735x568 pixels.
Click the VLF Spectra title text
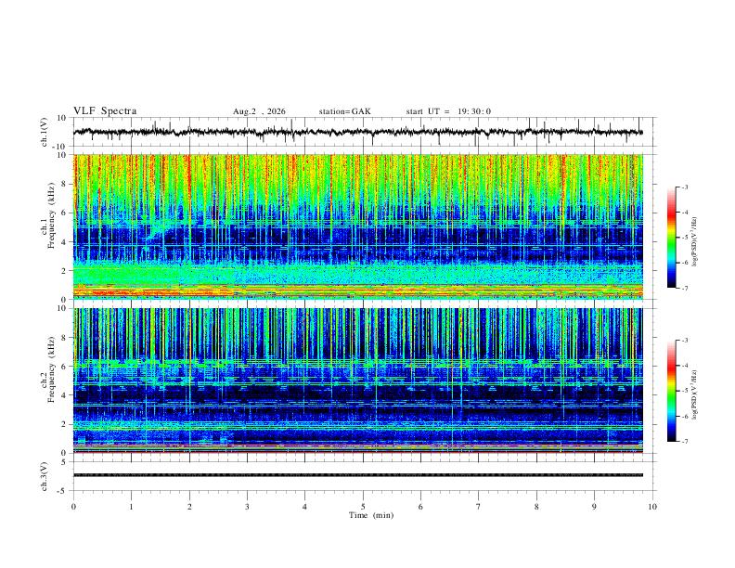105,111
